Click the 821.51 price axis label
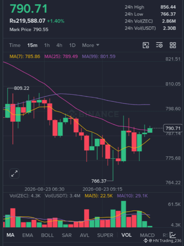 pyautogui.click(x=173, y=59)
